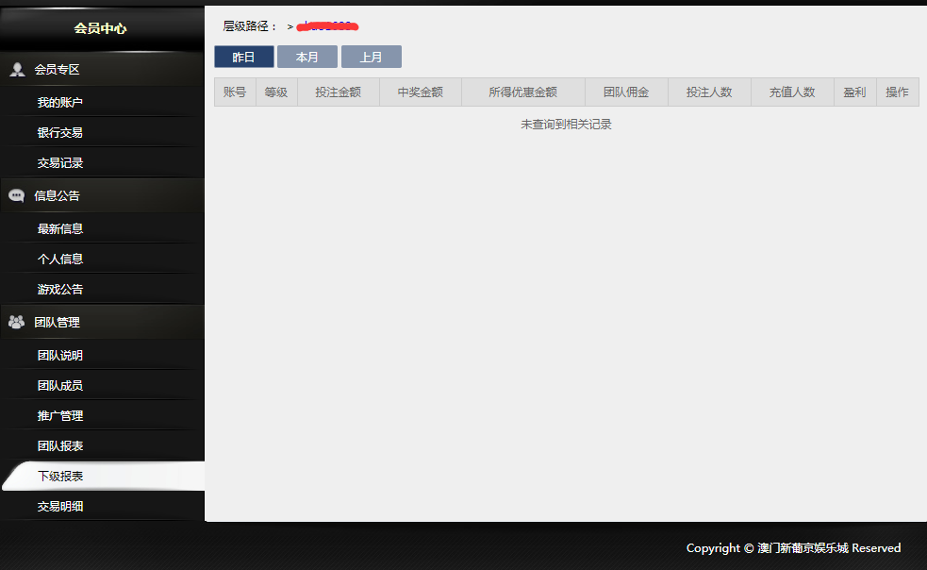Click the person icon beside 会员专区

pyautogui.click(x=16, y=69)
